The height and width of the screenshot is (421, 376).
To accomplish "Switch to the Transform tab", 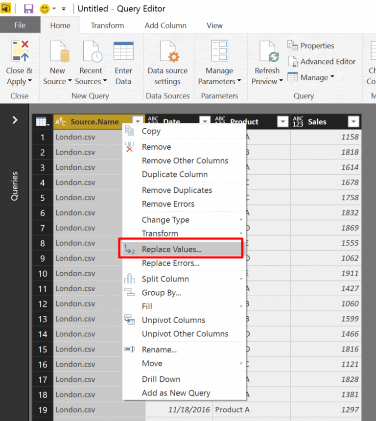I will pyautogui.click(x=107, y=25).
